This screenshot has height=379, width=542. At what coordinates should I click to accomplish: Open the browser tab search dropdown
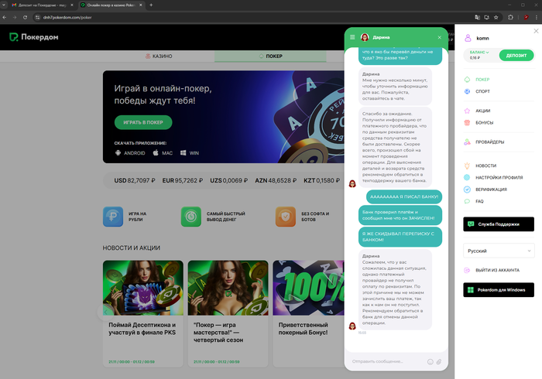pyautogui.click(x=3, y=5)
